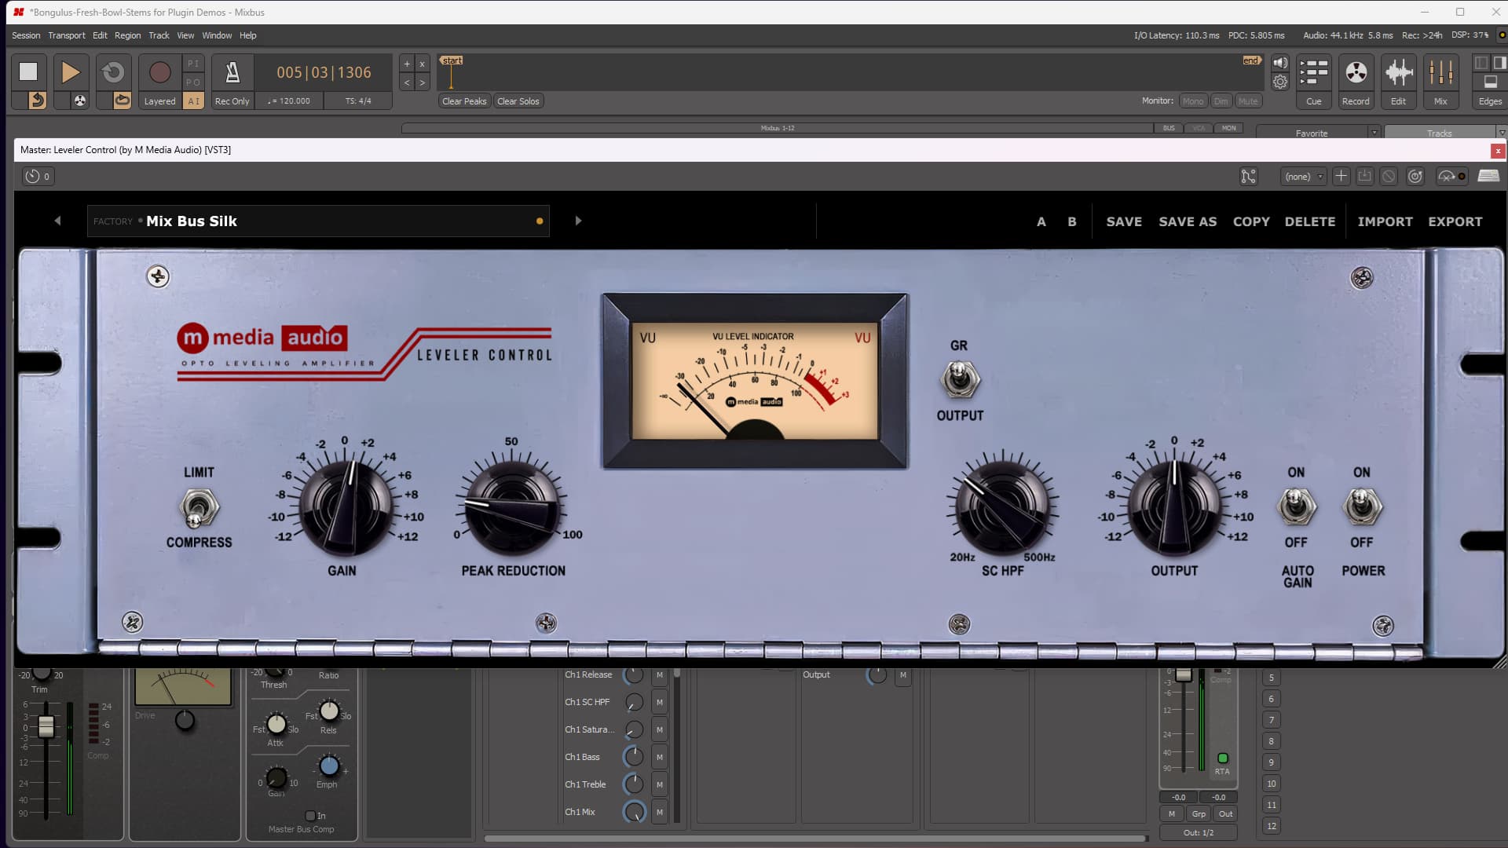Toggle the POWER switch off
The image size is (1508, 848).
pyautogui.click(x=1362, y=507)
